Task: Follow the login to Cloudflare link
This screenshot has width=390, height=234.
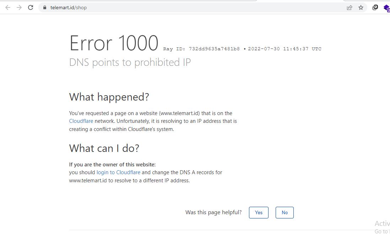Action: [x=118, y=172]
